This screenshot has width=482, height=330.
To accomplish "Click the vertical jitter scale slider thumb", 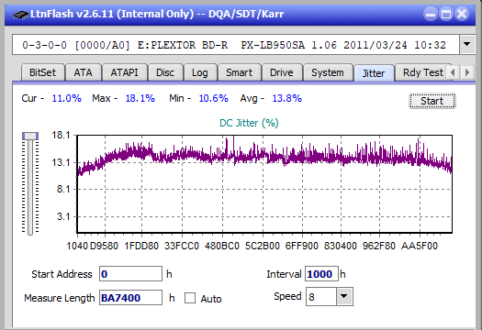I will [x=30, y=136].
